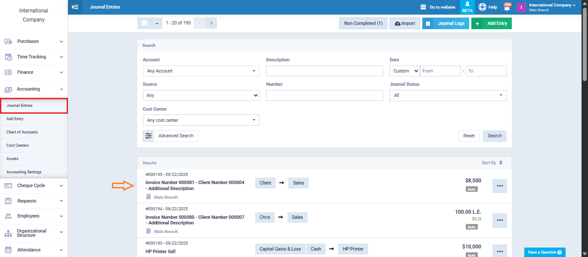Open Chart of Accounts in sidebar

[x=22, y=132]
